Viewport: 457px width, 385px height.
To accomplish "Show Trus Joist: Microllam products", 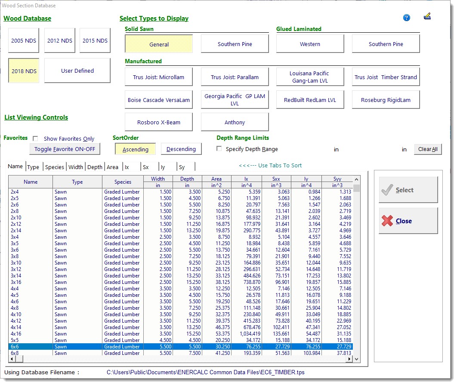I will click(158, 77).
